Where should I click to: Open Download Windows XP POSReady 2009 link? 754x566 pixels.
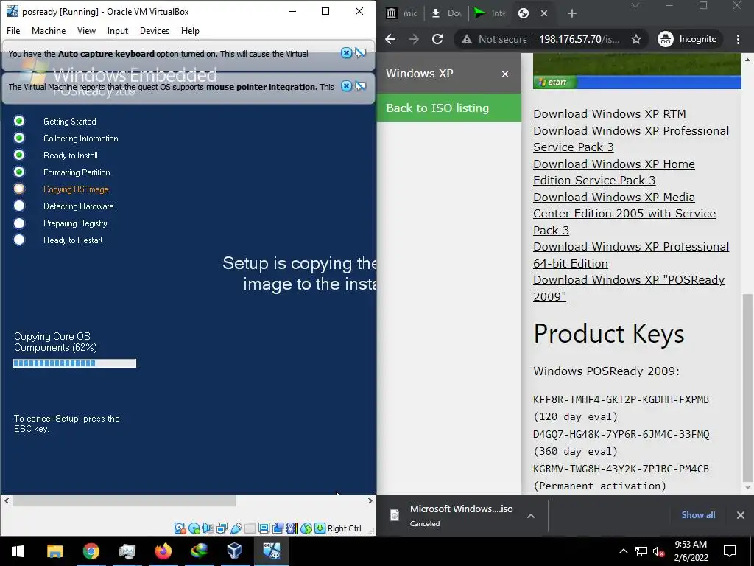[629, 288]
